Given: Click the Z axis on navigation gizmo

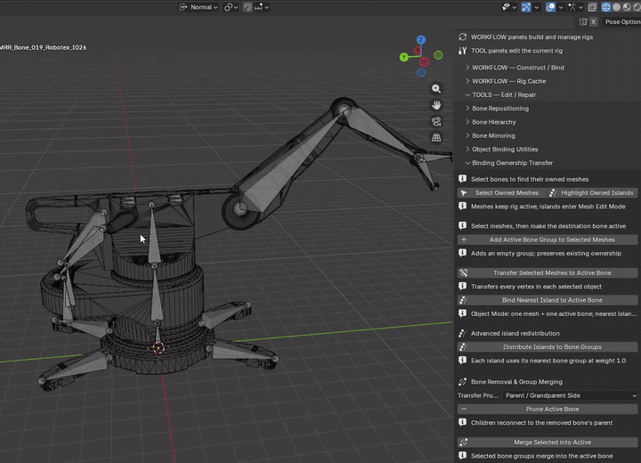Looking at the screenshot, I should 420,40.
